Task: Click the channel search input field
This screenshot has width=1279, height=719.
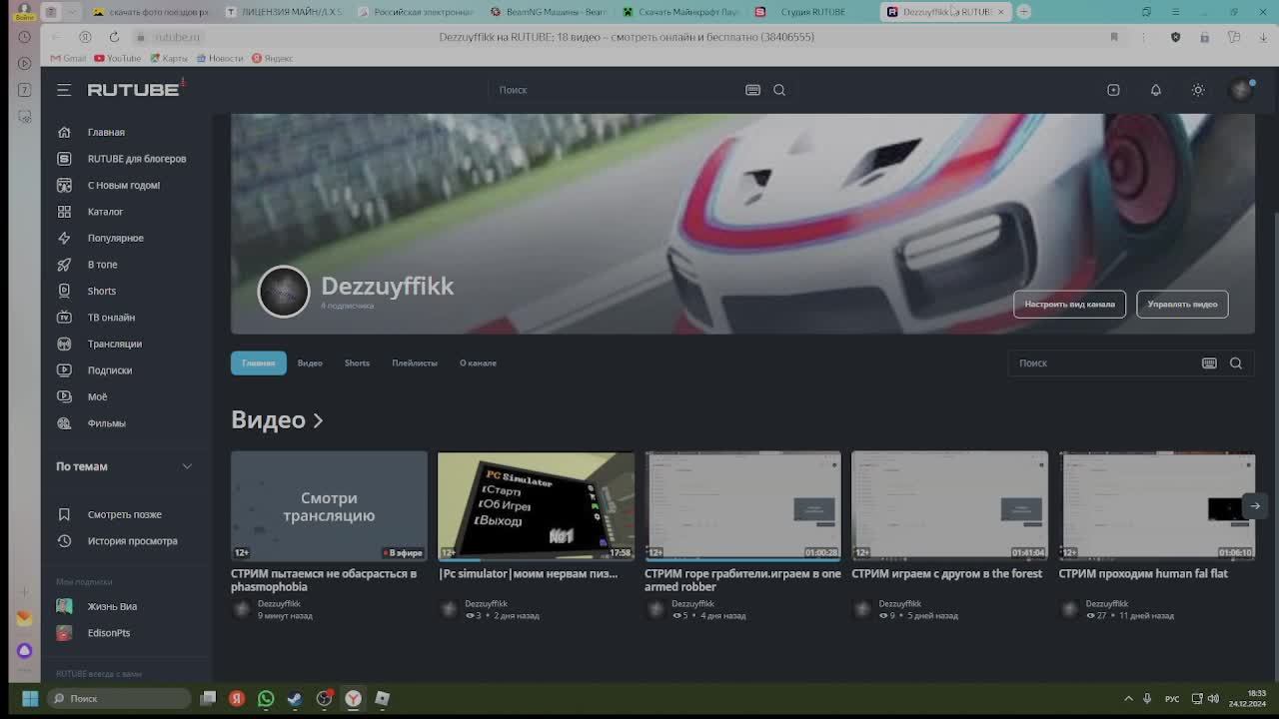Action: point(1104,363)
